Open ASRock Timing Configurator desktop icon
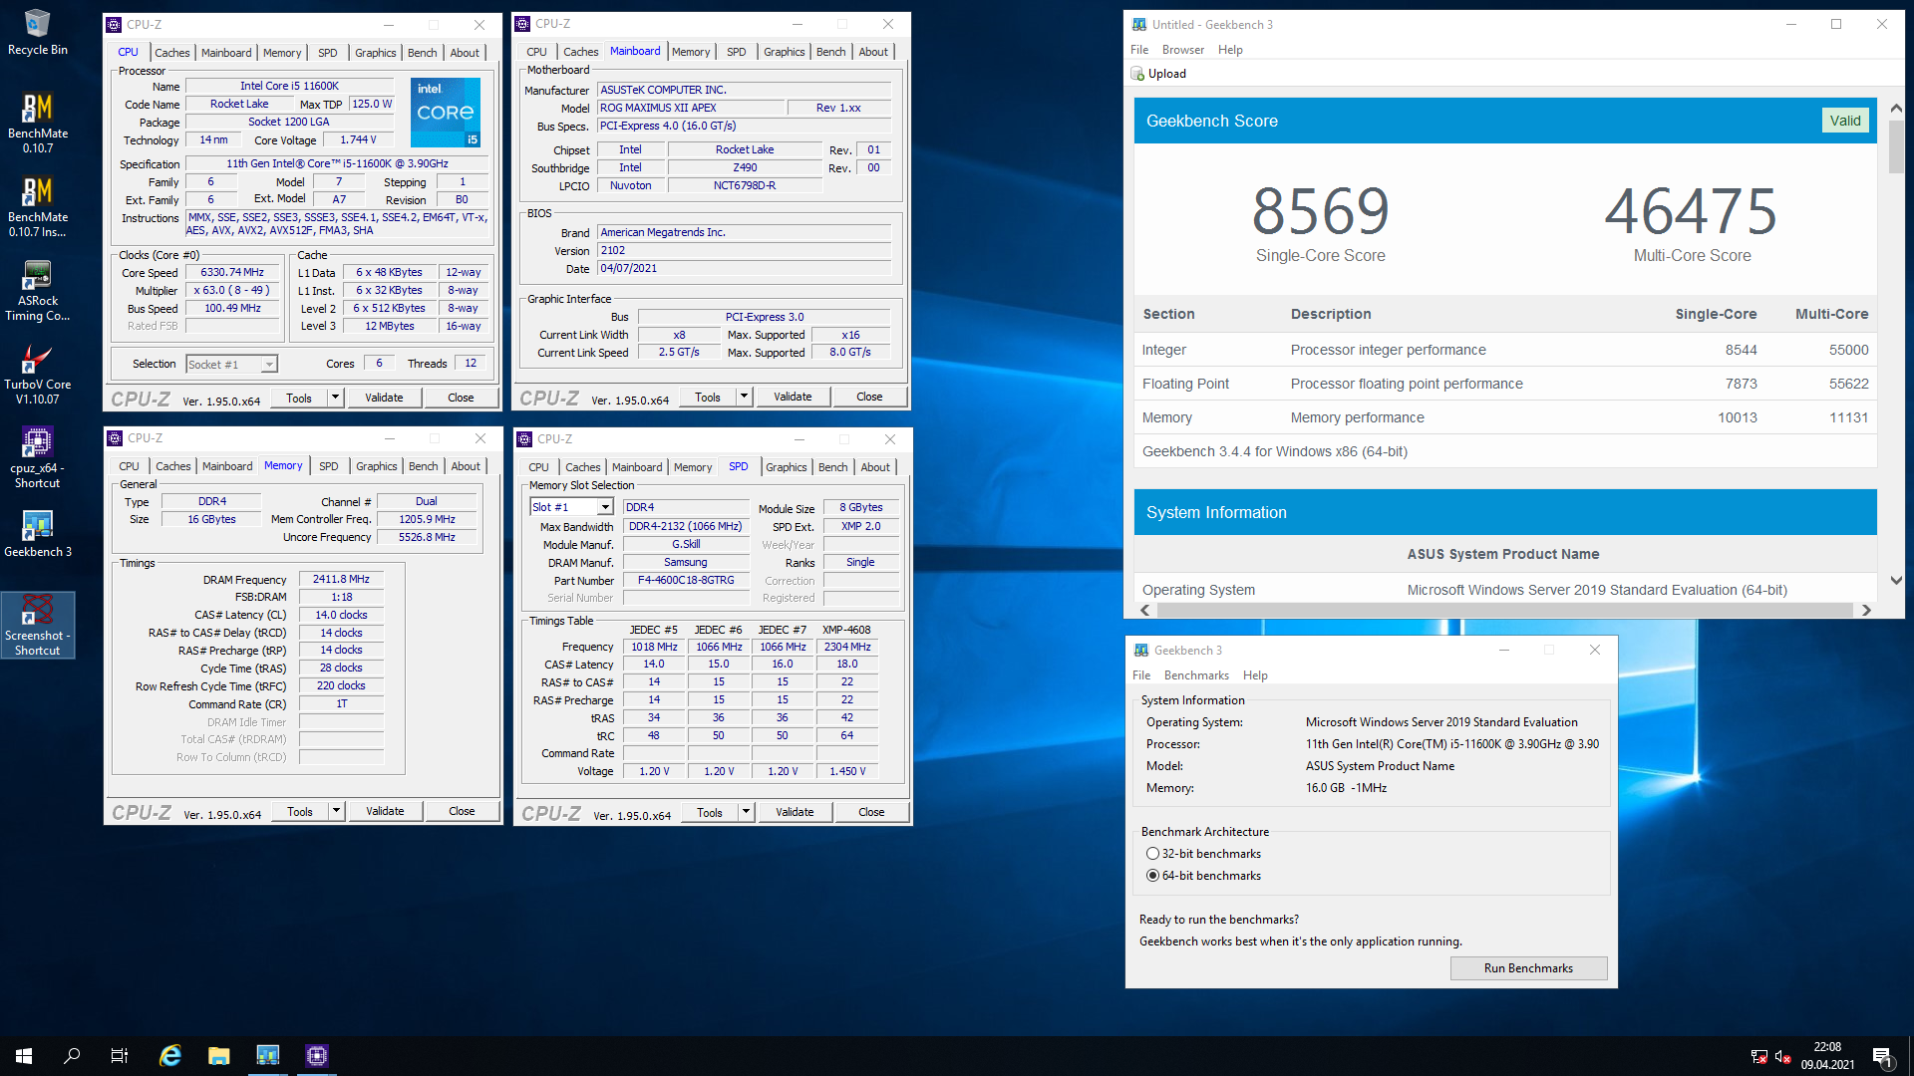This screenshot has height=1076, width=1914. (x=38, y=290)
